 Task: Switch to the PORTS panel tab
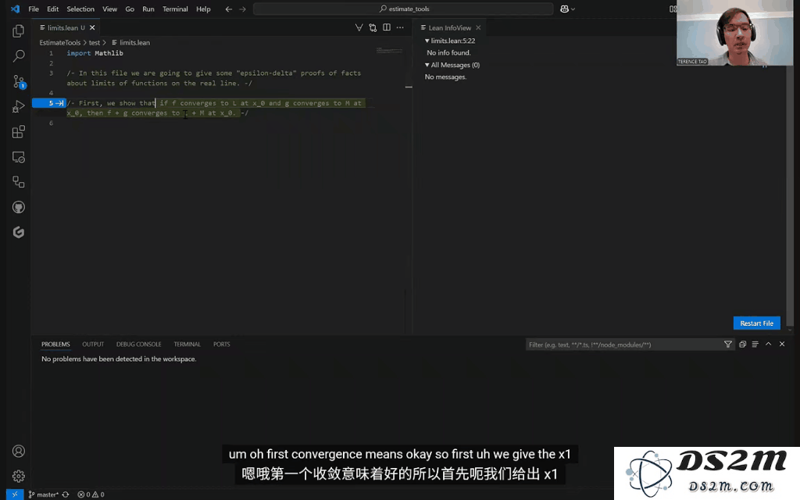point(221,345)
